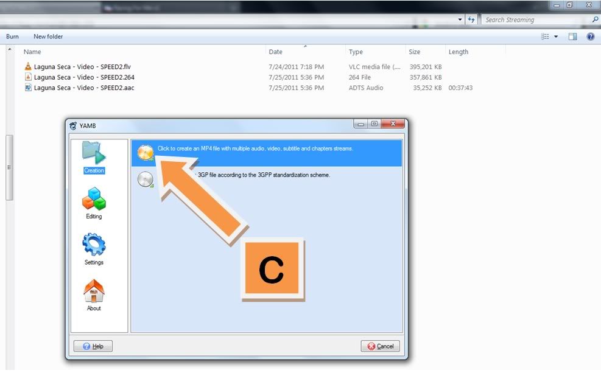
Task: Click the Burn toolbar command
Action: pyautogui.click(x=12, y=37)
